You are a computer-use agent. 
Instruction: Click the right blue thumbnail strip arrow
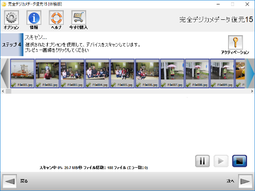click(251, 73)
